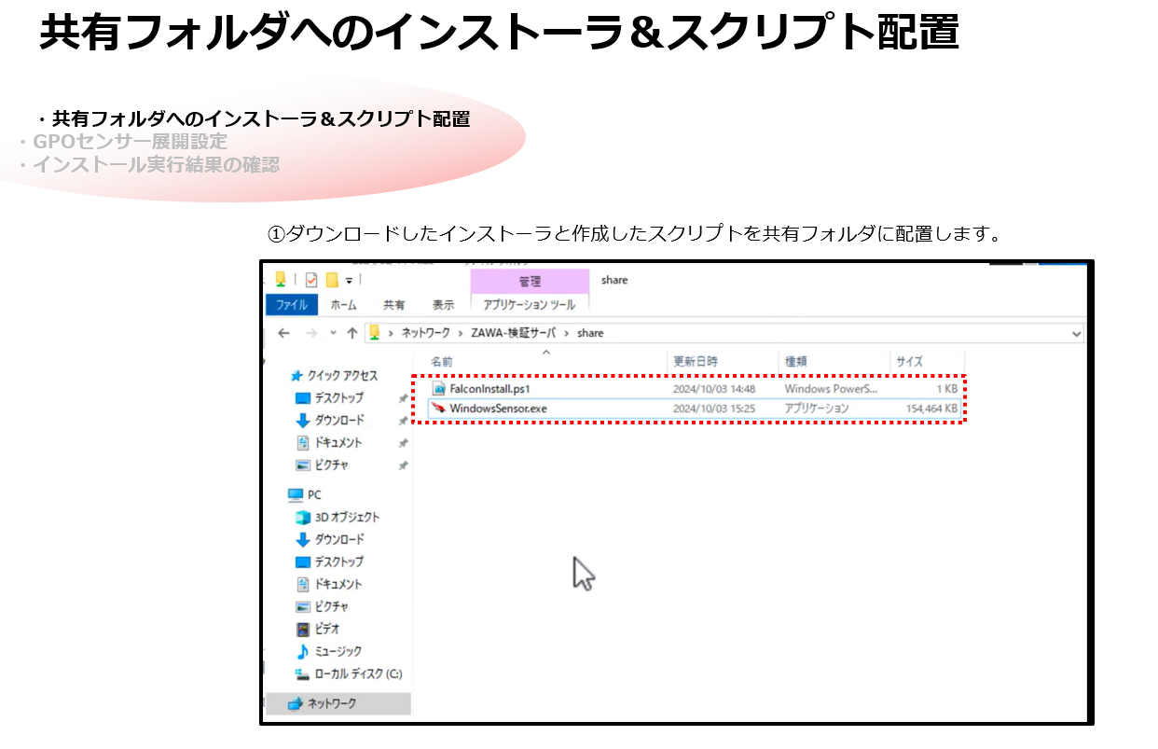Click the New Folder icon in quick access toolbar
Viewport: 1158px width, 749px height.
pyautogui.click(x=331, y=280)
